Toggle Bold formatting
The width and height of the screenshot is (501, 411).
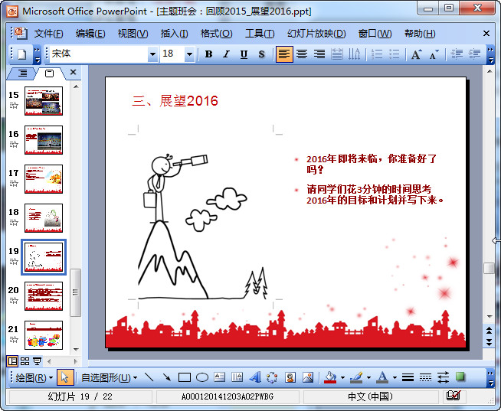208,54
